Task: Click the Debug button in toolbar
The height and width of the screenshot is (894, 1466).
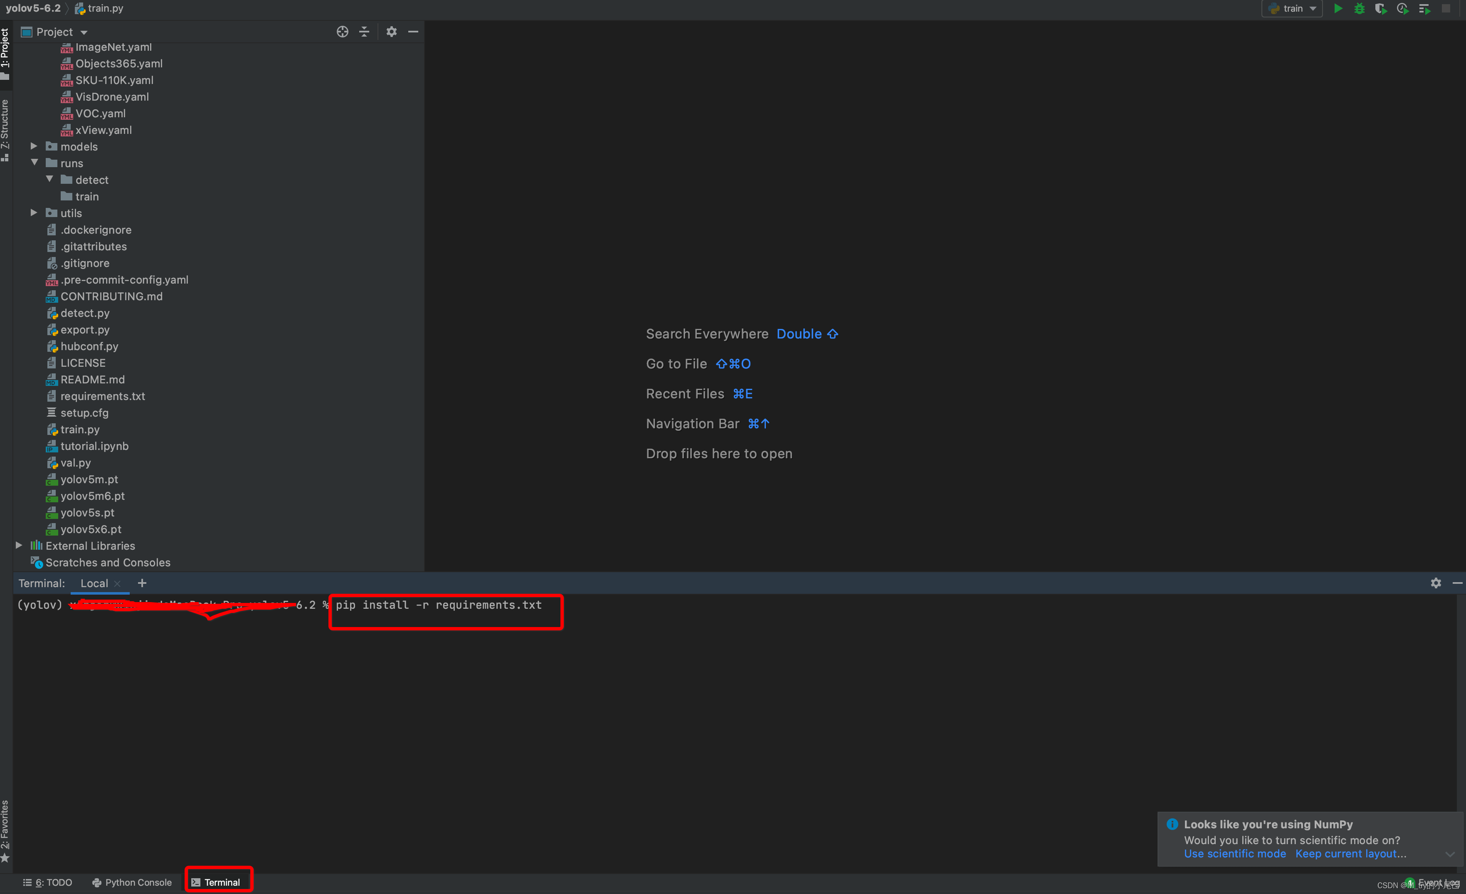Action: point(1359,8)
